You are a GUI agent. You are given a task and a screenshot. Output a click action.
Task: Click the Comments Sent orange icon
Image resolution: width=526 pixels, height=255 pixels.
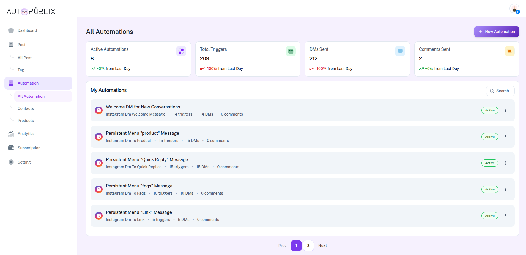509,51
